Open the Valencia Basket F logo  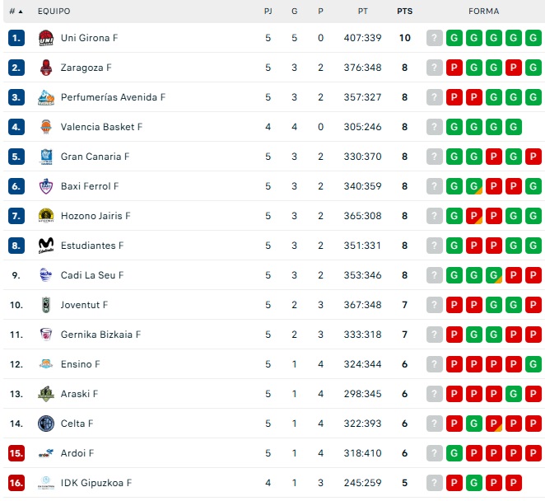(x=46, y=127)
